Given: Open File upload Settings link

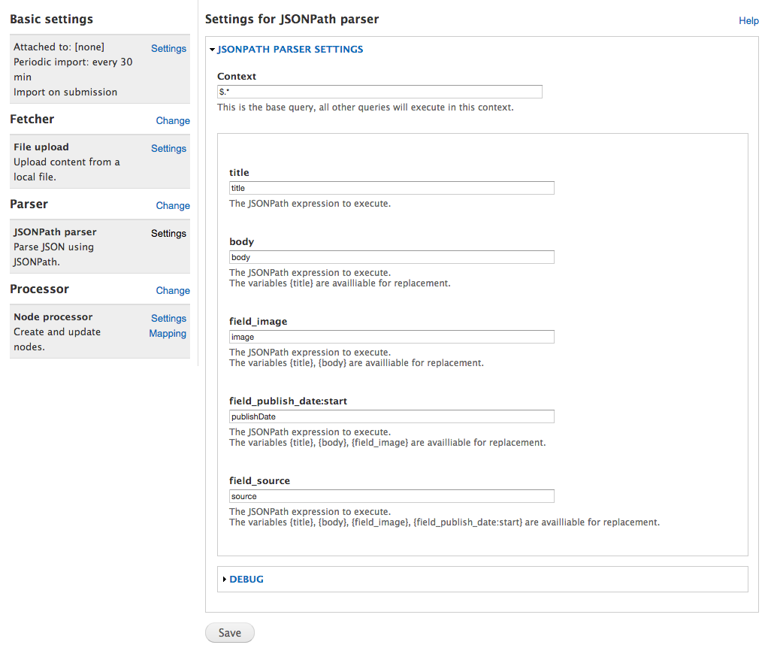Looking at the screenshot, I should tap(168, 148).
